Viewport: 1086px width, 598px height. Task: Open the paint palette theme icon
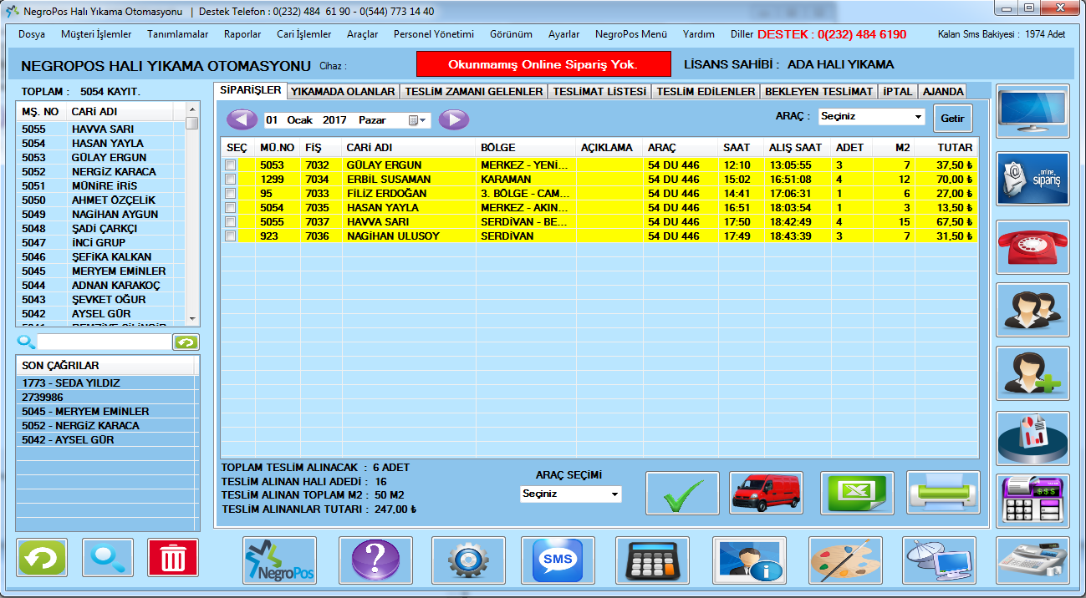click(x=845, y=560)
